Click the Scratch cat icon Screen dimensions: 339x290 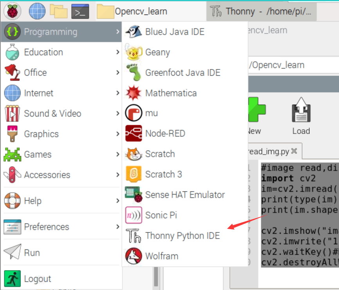(133, 154)
